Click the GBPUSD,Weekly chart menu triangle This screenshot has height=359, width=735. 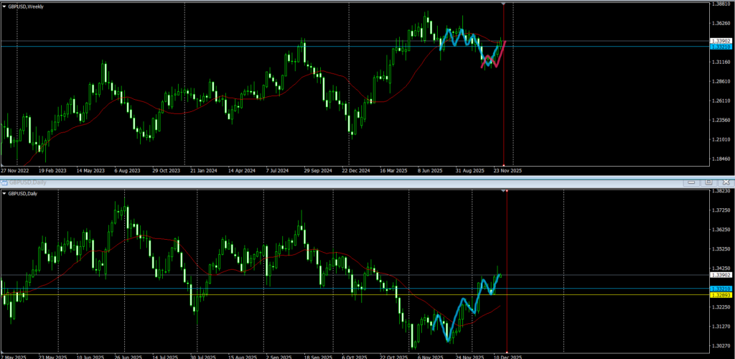click(x=4, y=5)
